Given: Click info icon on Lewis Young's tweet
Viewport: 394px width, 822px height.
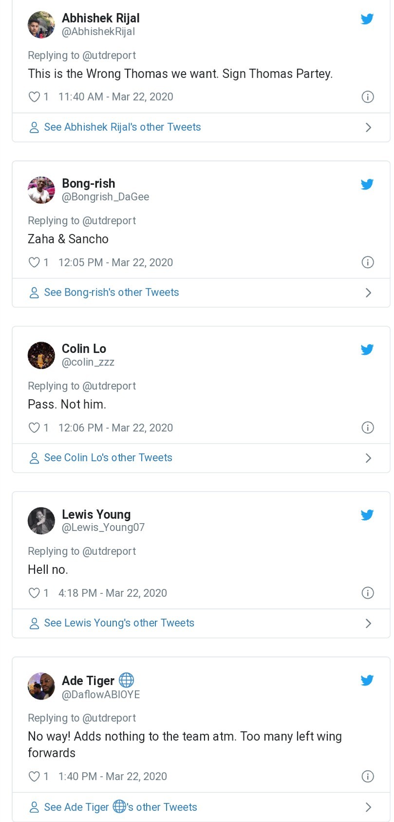Looking at the screenshot, I should tap(368, 593).
